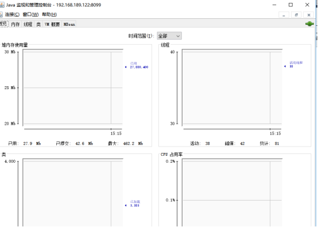
Task: Open the 连接(C) menu
Action: [12, 14]
